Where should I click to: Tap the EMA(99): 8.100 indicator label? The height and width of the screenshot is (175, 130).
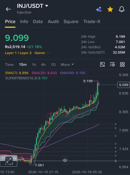click(x=73, y=73)
